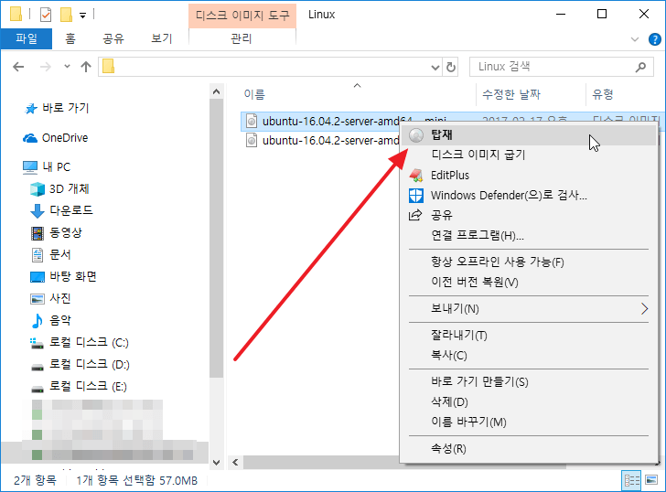Click the refresh button beside address bar
Image resolution: width=666 pixels, height=492 pixels.
[451, 67]
